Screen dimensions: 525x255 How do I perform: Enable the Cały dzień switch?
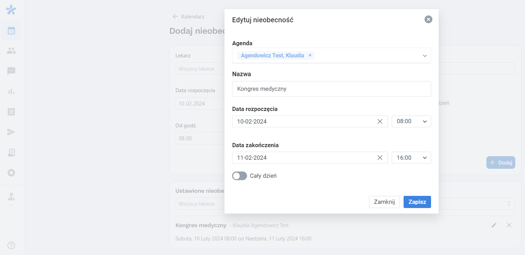pyautogui.click(x=239, y=176)
